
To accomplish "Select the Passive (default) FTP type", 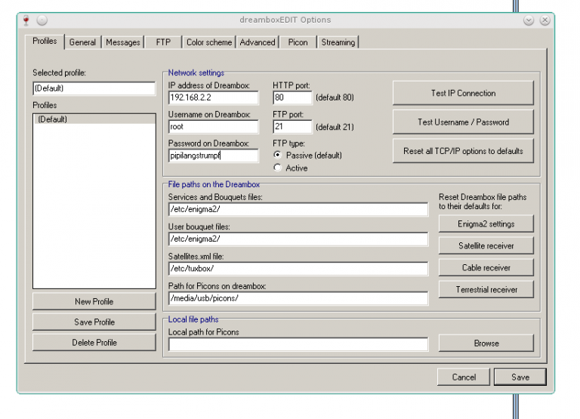I will click(277, 156).
